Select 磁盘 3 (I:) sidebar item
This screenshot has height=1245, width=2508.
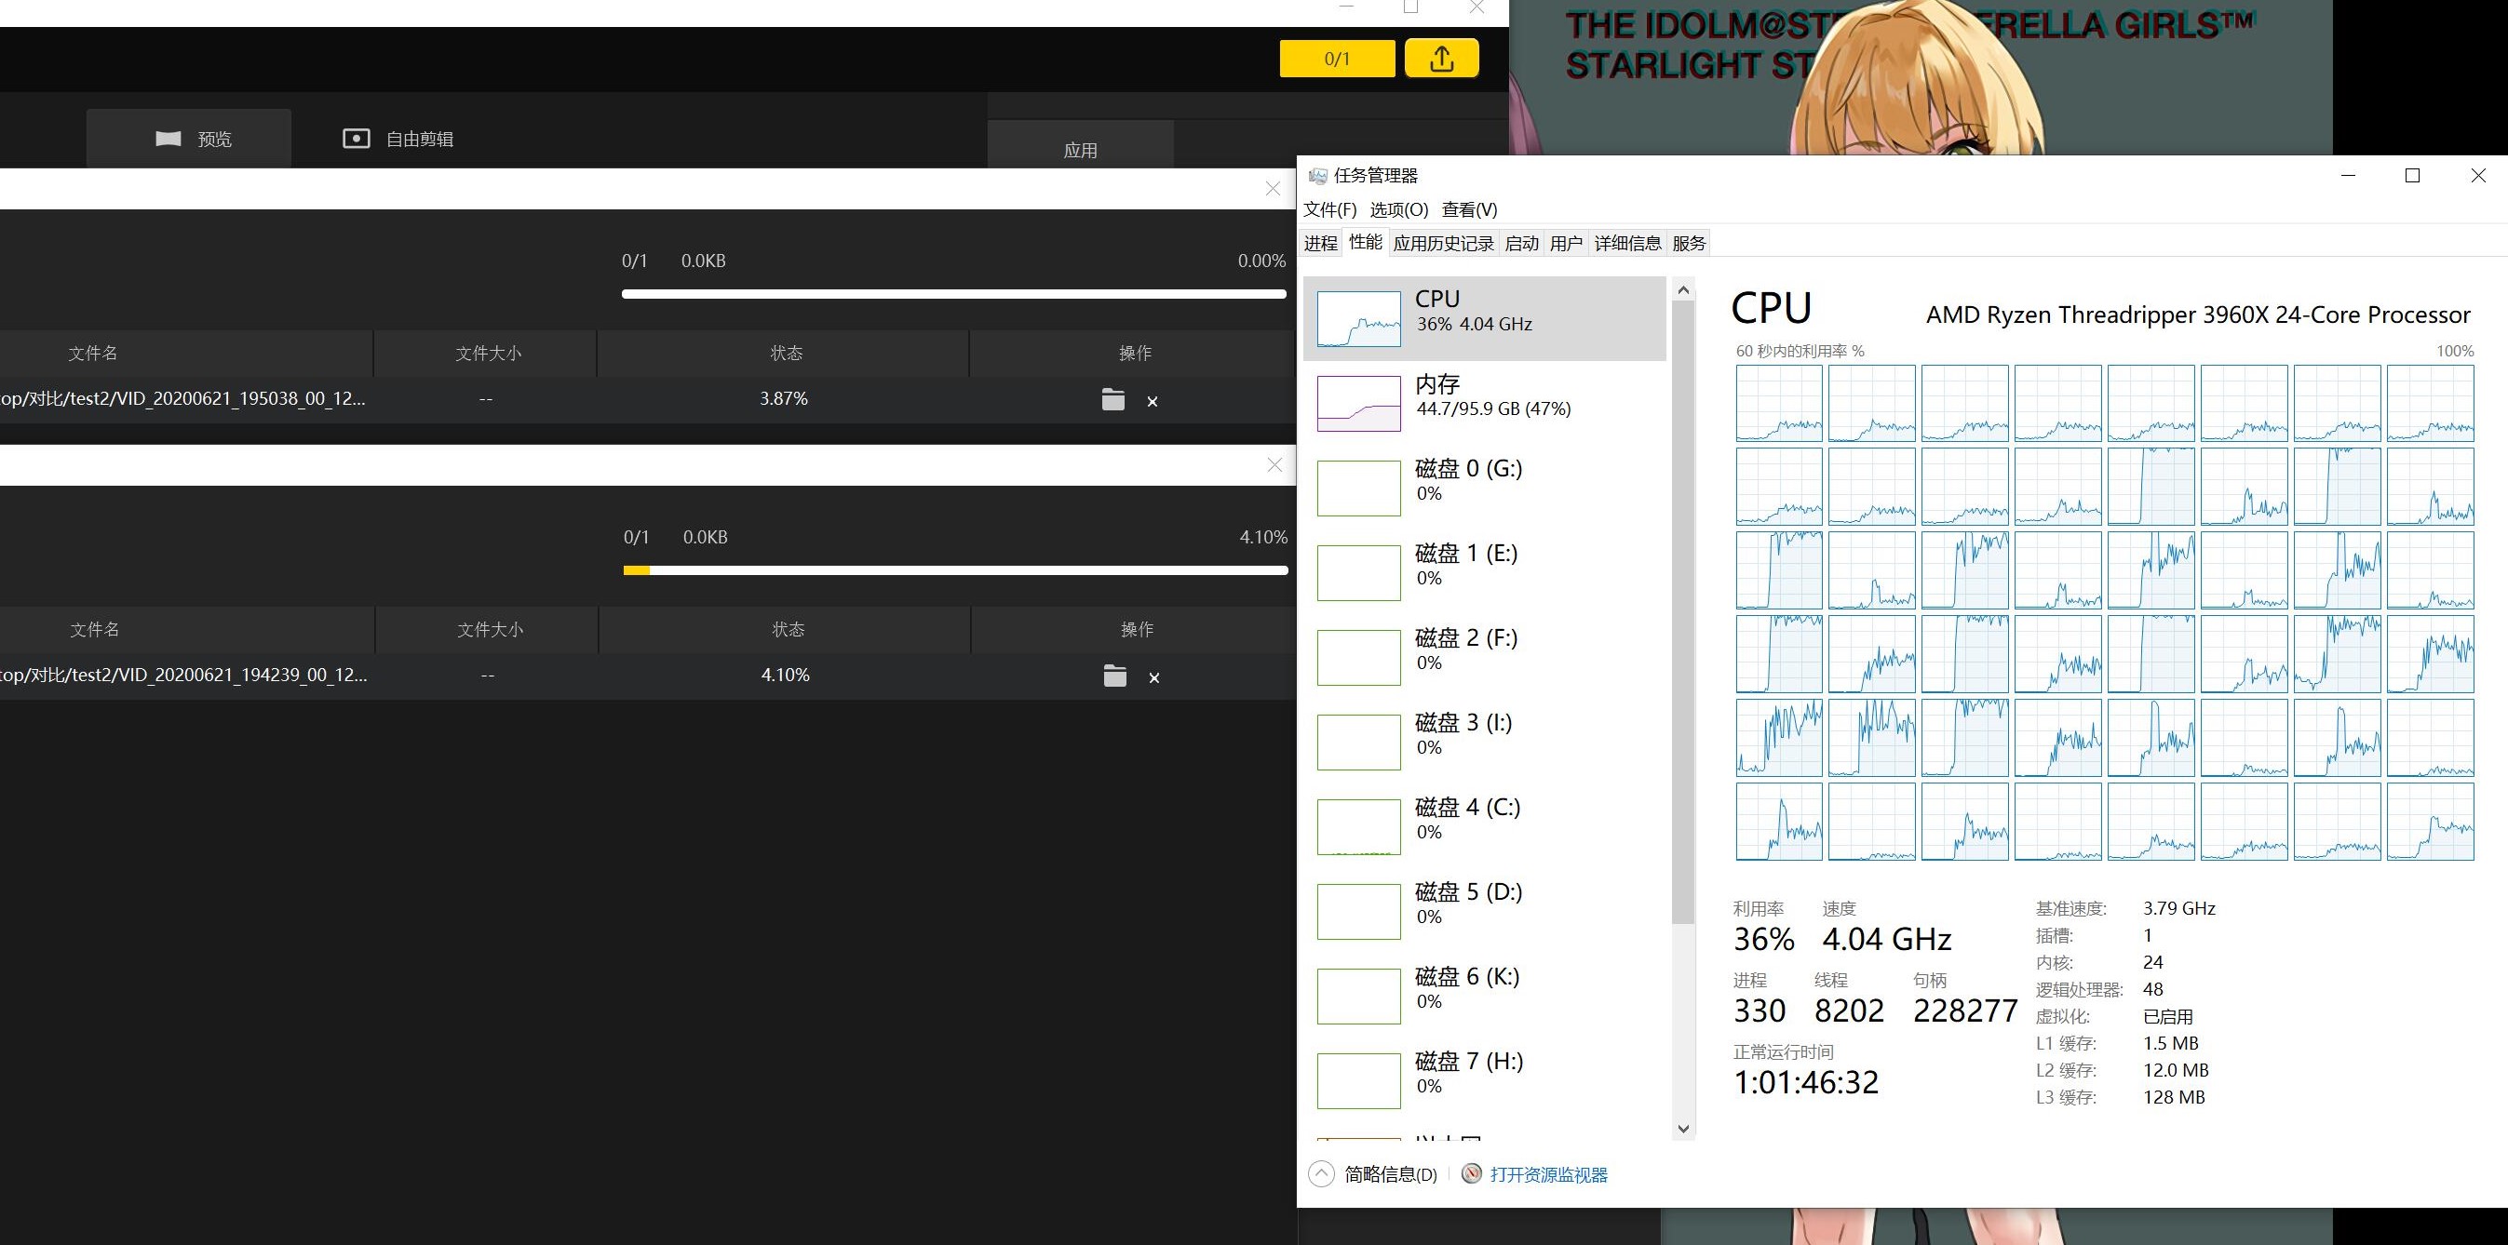click(1485, 742)
